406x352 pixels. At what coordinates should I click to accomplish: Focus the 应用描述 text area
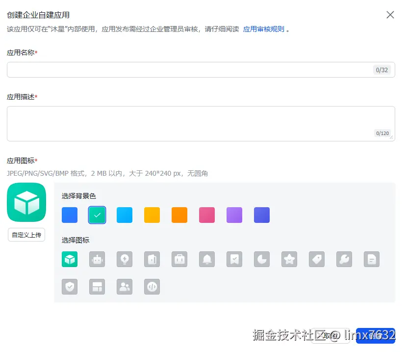pyautogui.click(x=201, y=124)
